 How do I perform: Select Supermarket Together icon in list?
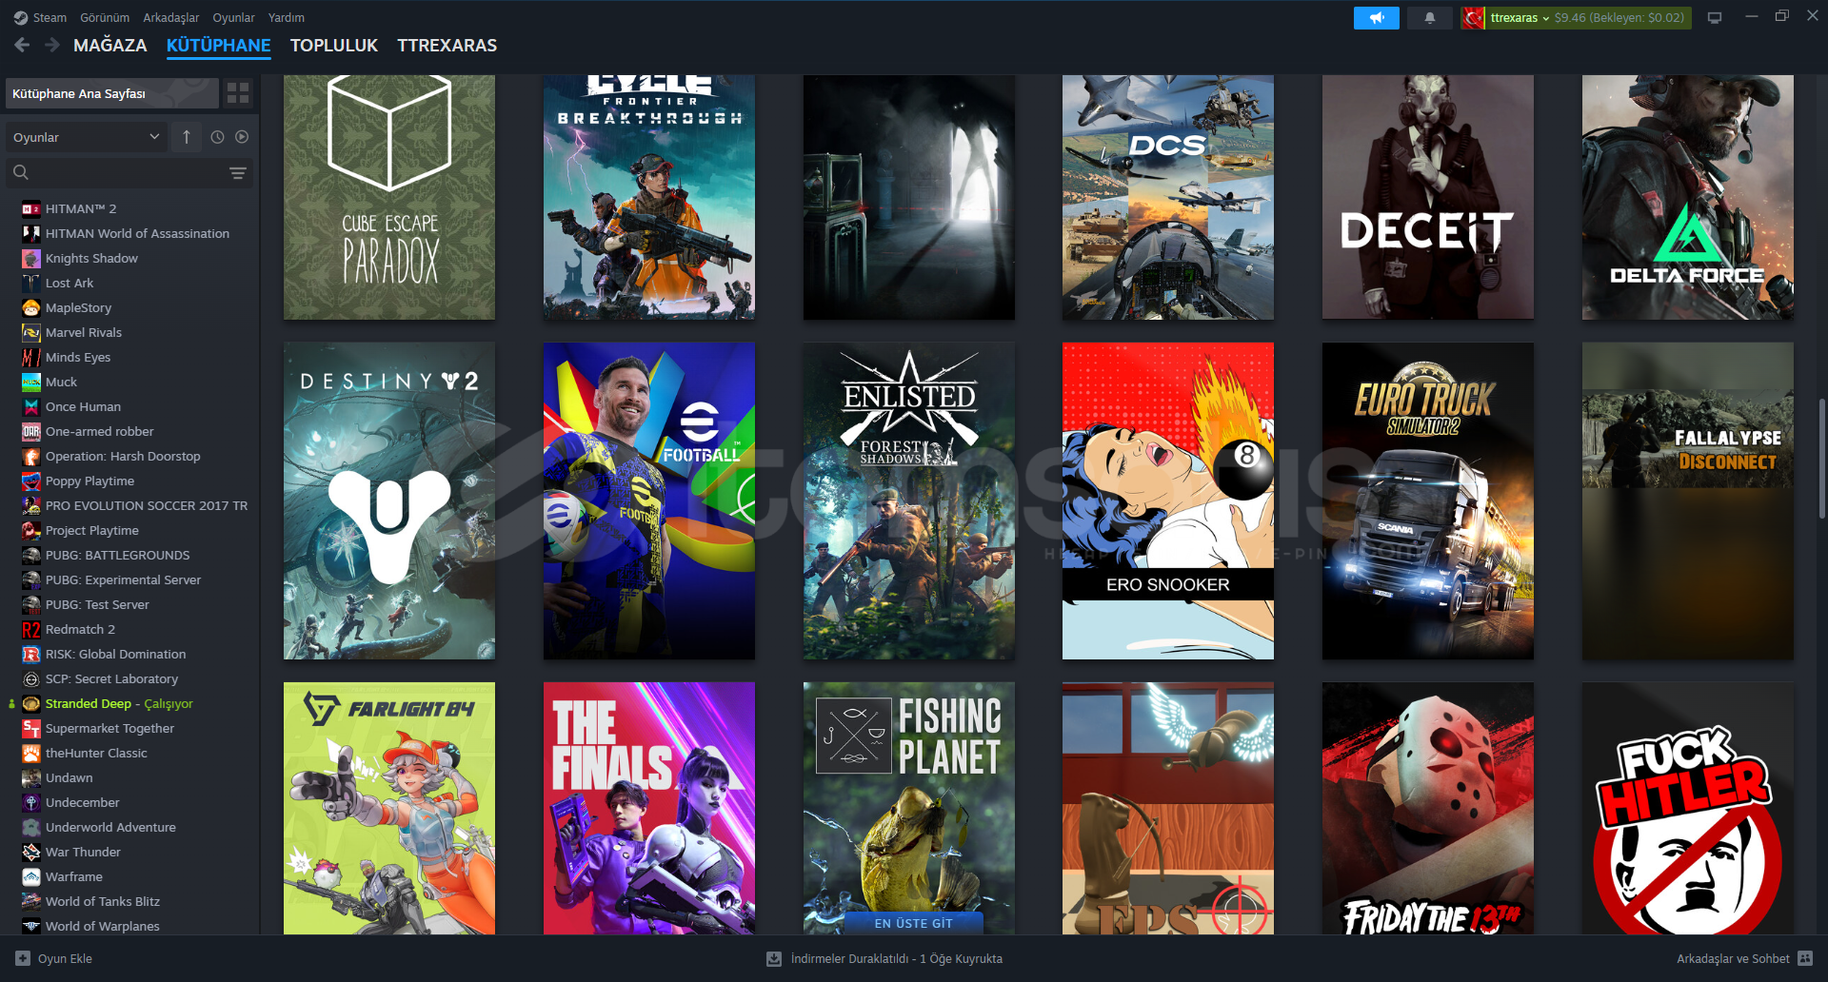(x=31, y=728)
